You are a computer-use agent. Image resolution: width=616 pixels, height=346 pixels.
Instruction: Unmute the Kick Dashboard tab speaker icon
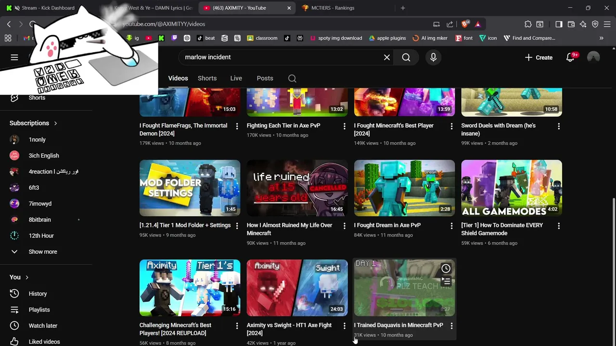[17, 8]
